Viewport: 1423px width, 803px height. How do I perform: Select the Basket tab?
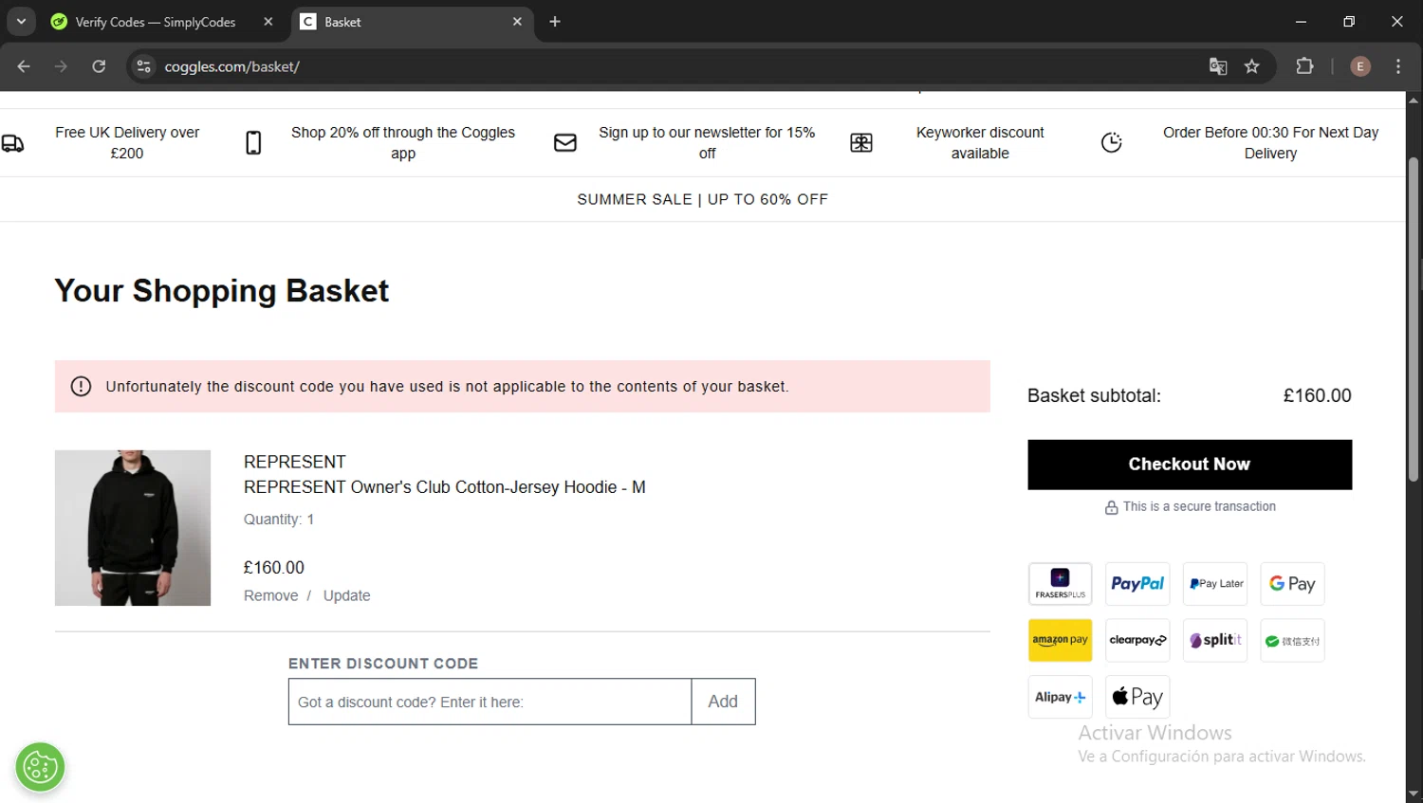point(408,22)
